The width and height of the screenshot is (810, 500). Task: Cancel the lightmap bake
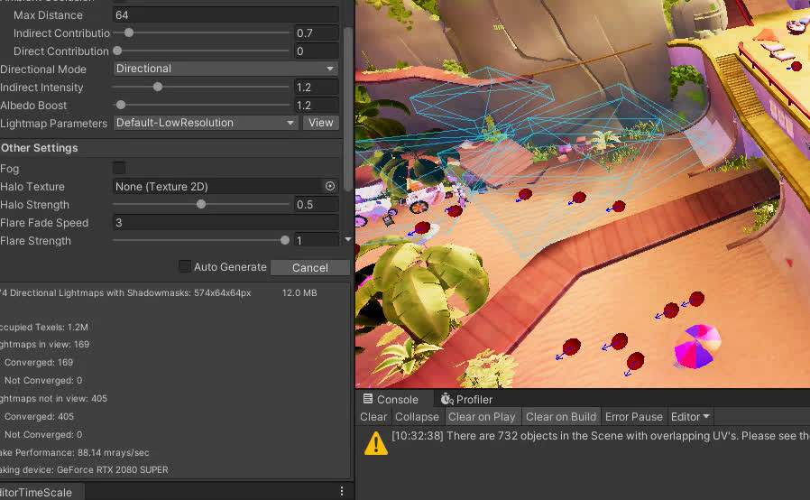309,267
